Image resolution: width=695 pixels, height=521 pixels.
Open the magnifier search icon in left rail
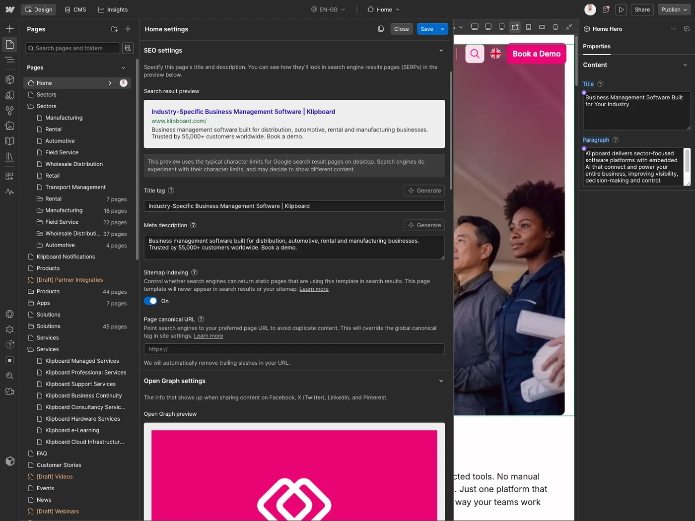pyautogui.click(x=9, y=376)
